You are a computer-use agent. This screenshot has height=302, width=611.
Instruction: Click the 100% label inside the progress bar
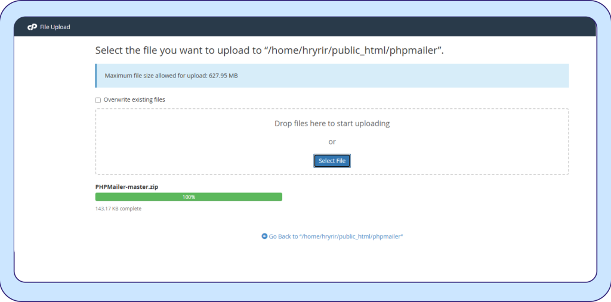[x=189, y=197]
